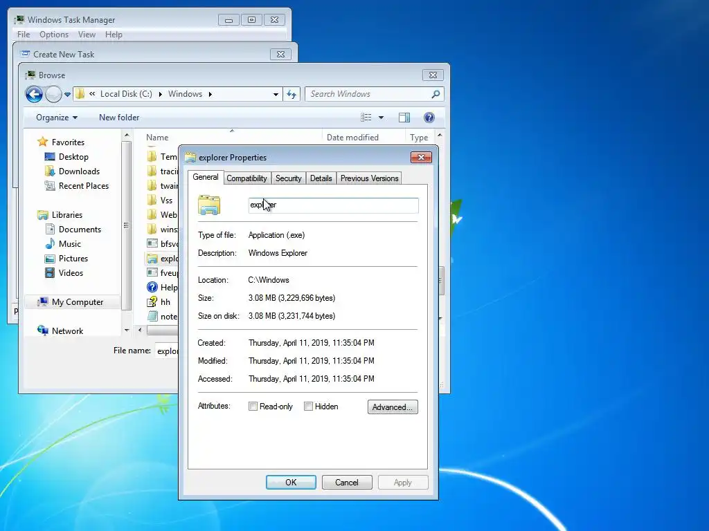The height and width of the screenshot is (531, 709).
Task: Open Task Manager View menu
Action: coord(87,35)
